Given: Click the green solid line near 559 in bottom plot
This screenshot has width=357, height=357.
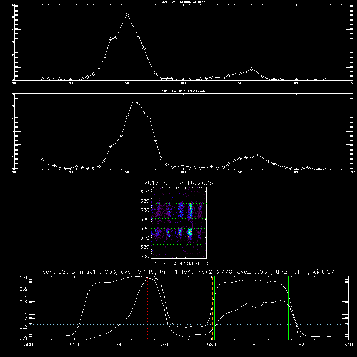Looking at the screenshot, I should click(x=164, y=308).
